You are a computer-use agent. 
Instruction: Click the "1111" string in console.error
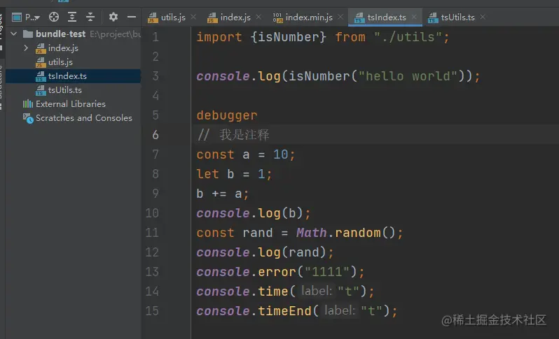(327, 272)
